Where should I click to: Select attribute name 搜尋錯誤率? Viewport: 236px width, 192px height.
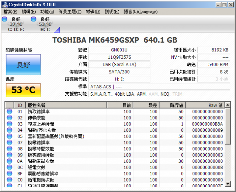[x=39, y=143]
